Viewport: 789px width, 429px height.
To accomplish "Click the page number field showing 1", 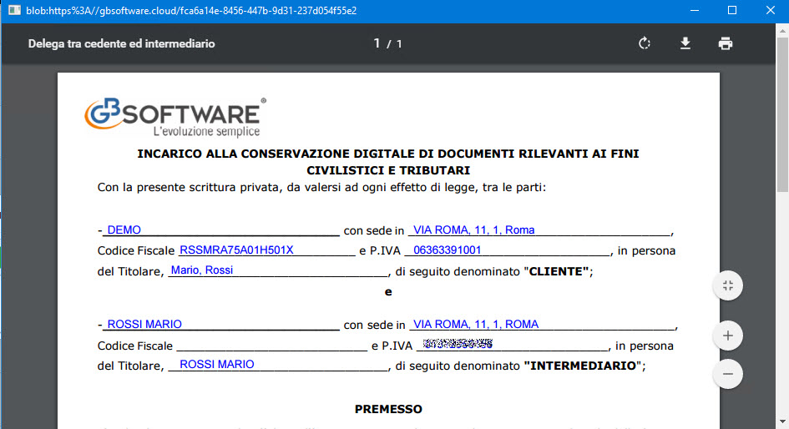I will (377, 43).
